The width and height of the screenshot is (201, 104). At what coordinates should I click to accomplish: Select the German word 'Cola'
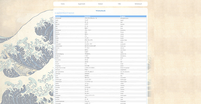(x=57, y=42)
